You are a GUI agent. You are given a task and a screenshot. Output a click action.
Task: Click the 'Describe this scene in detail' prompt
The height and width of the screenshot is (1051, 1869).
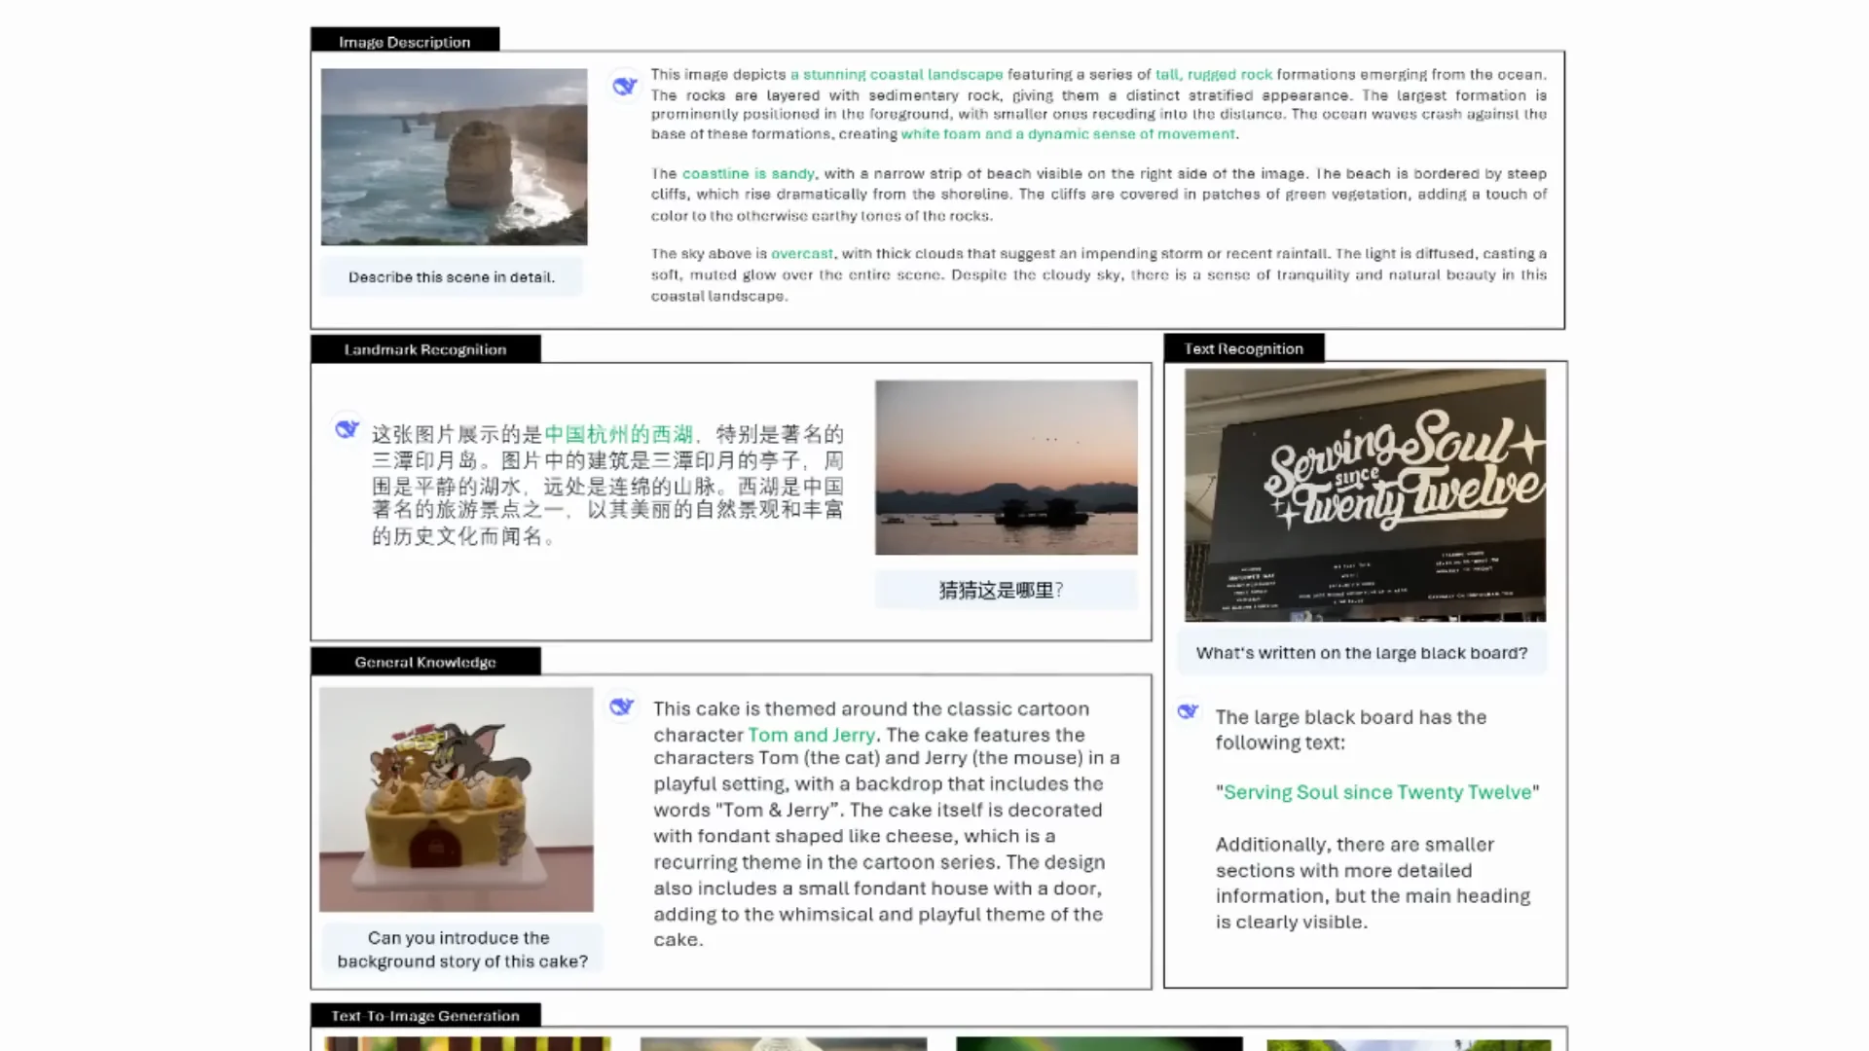pyautogui.click(x=451, y=276)
